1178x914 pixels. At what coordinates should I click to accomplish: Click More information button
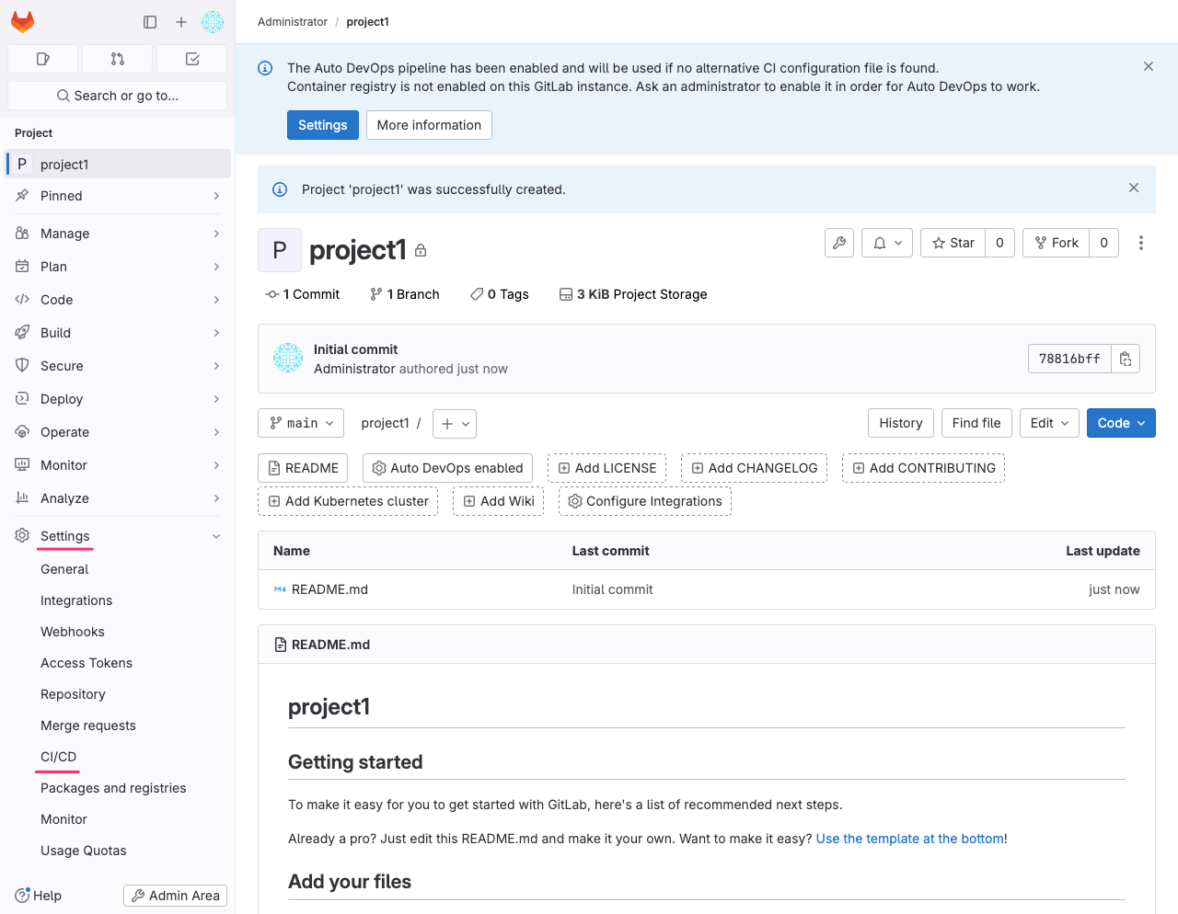coord(429,125)
